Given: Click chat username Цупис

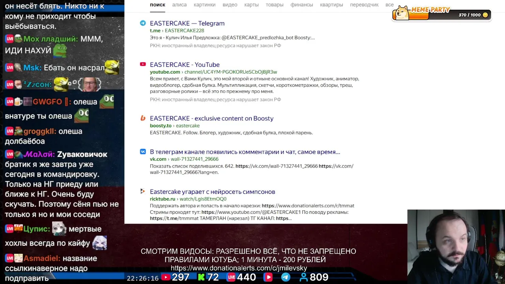Looking at the screenshot, I should point(37,229).
